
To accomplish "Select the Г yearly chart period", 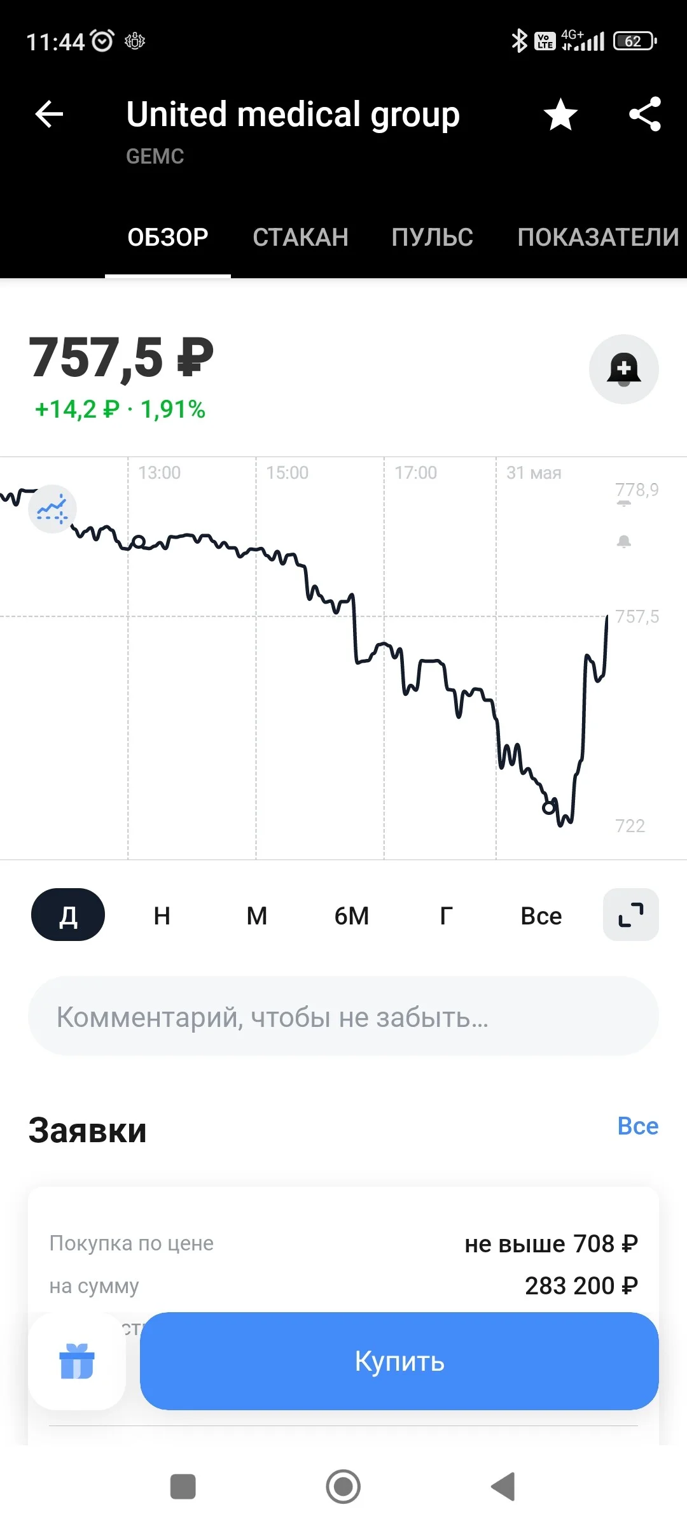I will pos(447,916).
